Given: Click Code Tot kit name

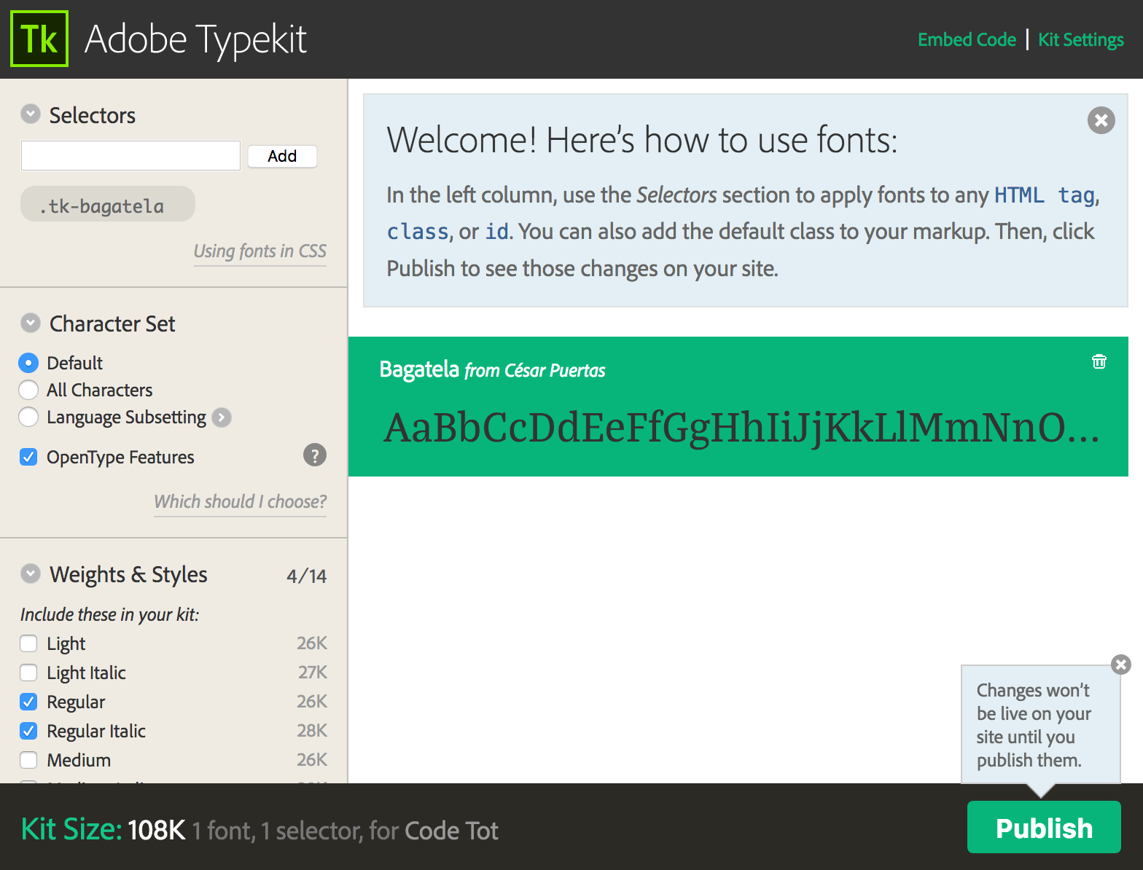Looking at the screenshot, I should [451, 830].
